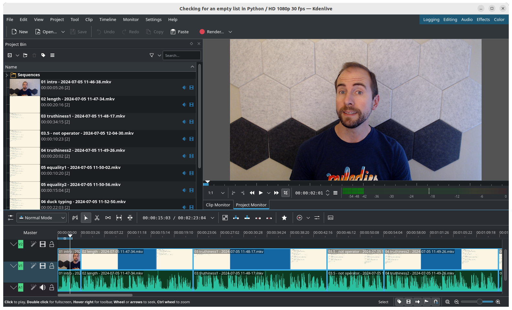Expand the Open recent files arrow
Viewport: 512px width, 310px height.
63,32
